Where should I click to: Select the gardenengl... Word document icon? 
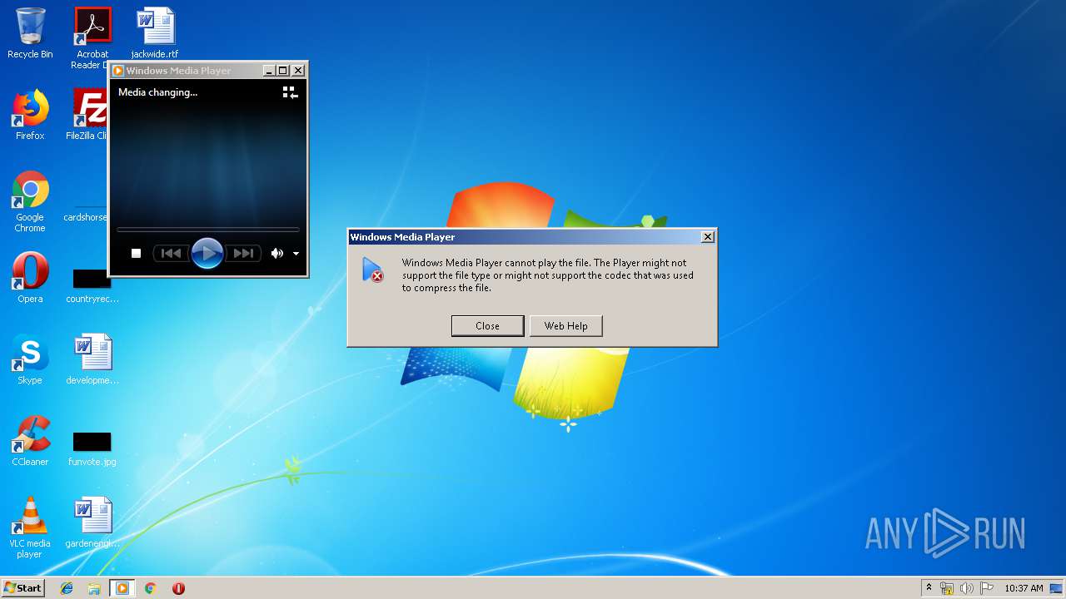[92, 522]
